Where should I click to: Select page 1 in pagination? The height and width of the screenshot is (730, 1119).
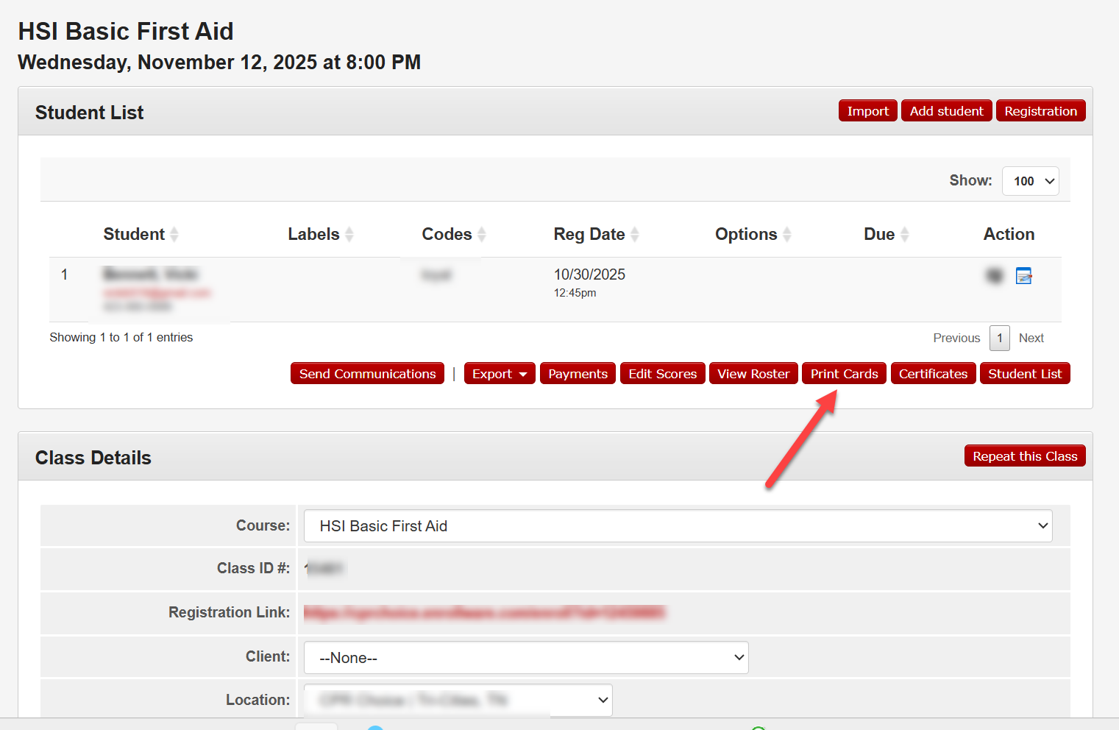[x=999, y=338]
